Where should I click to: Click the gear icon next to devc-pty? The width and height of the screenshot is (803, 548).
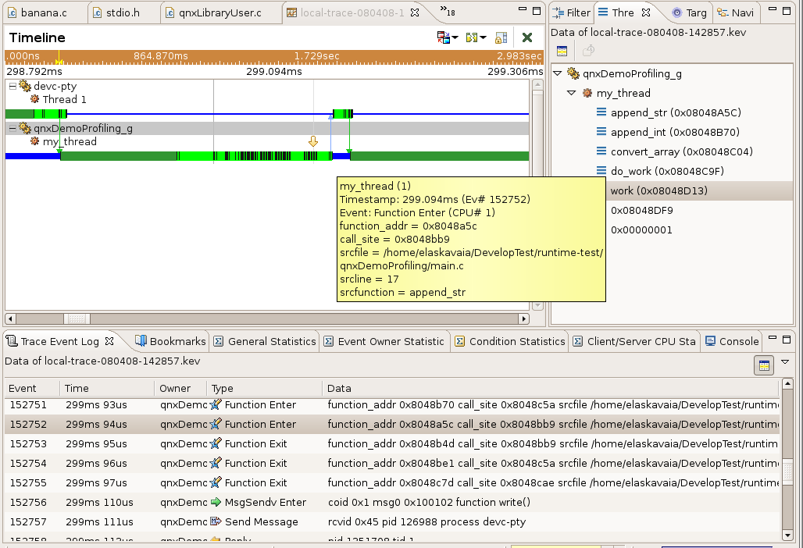25,86
